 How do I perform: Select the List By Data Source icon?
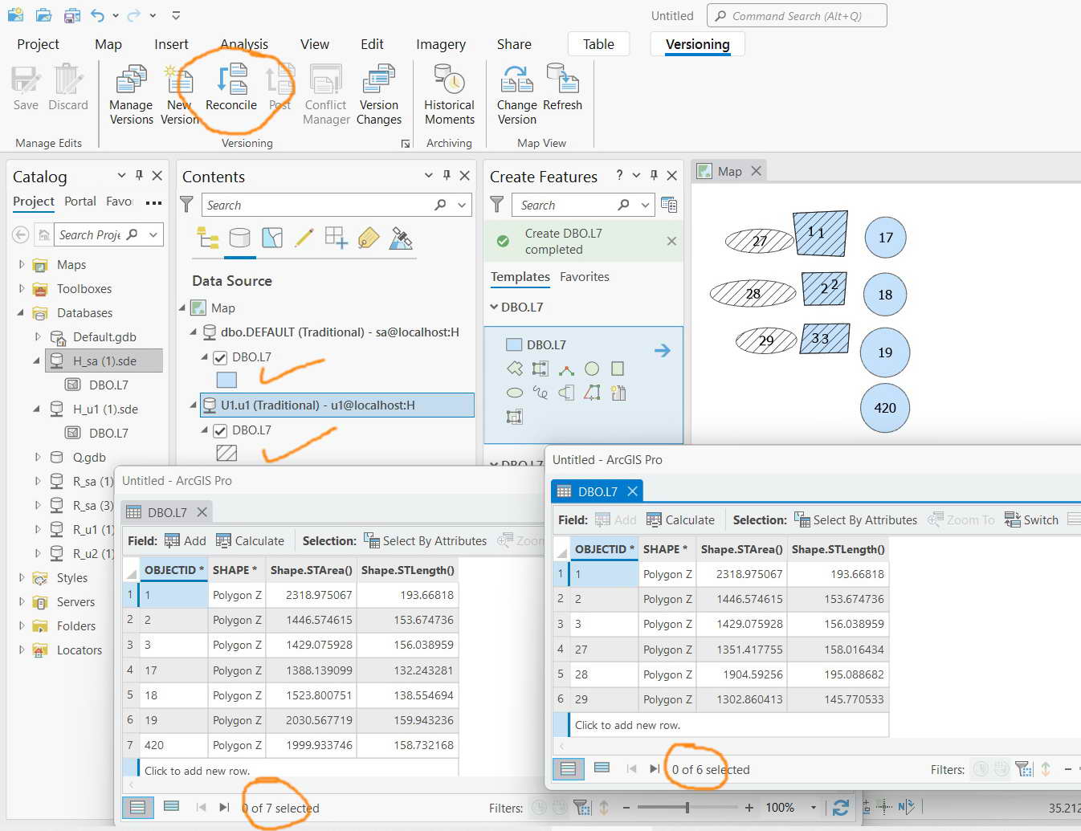239,238
